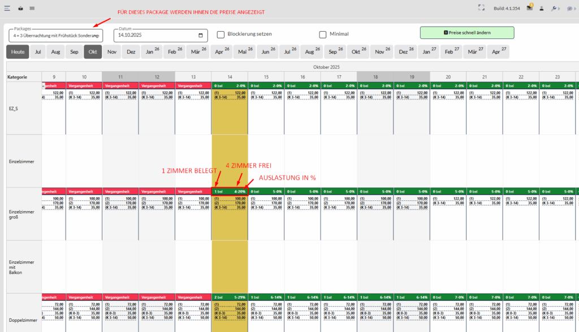The width and height of the screenshot is (579, 332).
Task: Jump to the 'Heute' tab
Action: [x=18, y=52]
